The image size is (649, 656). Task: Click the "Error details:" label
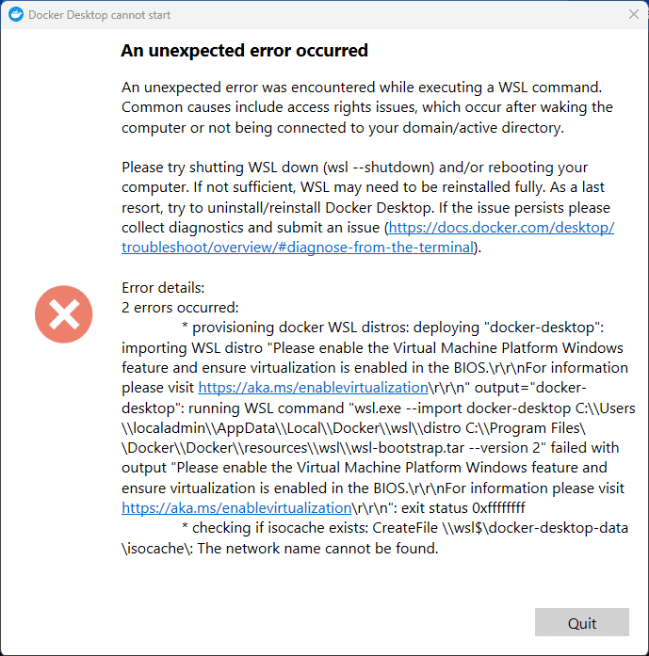[163, 287]
